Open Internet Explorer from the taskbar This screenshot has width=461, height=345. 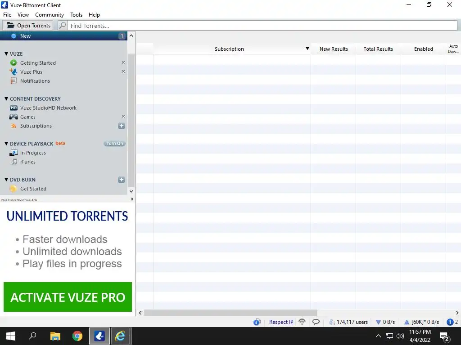120,336
